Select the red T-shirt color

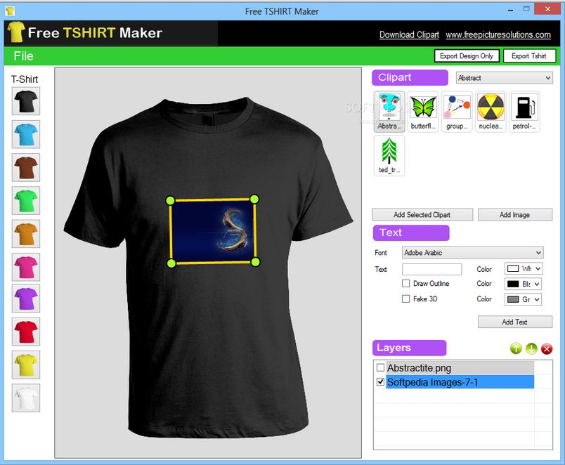[x=26, y=332]
